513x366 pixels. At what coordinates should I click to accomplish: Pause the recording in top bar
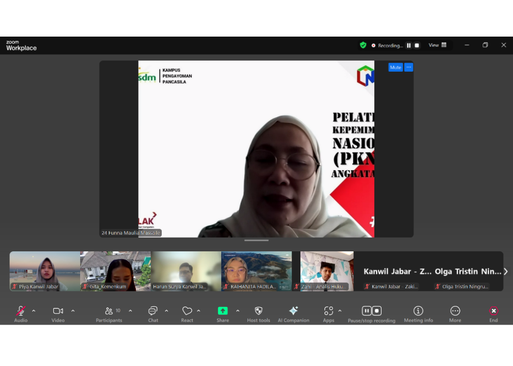[x=408, y=45]
